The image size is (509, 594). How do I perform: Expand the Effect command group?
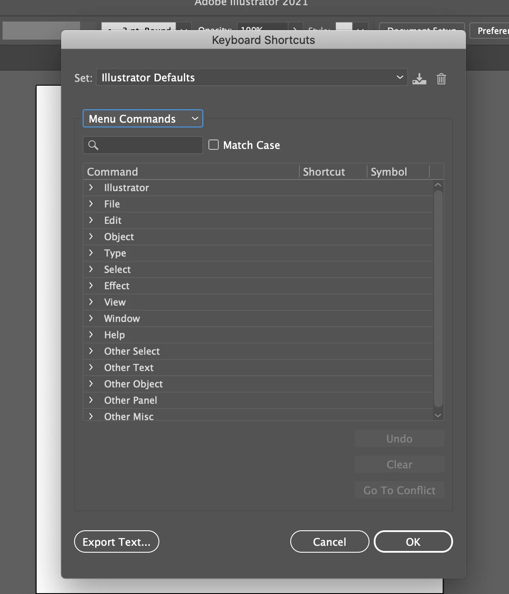[x=91, y=285]
